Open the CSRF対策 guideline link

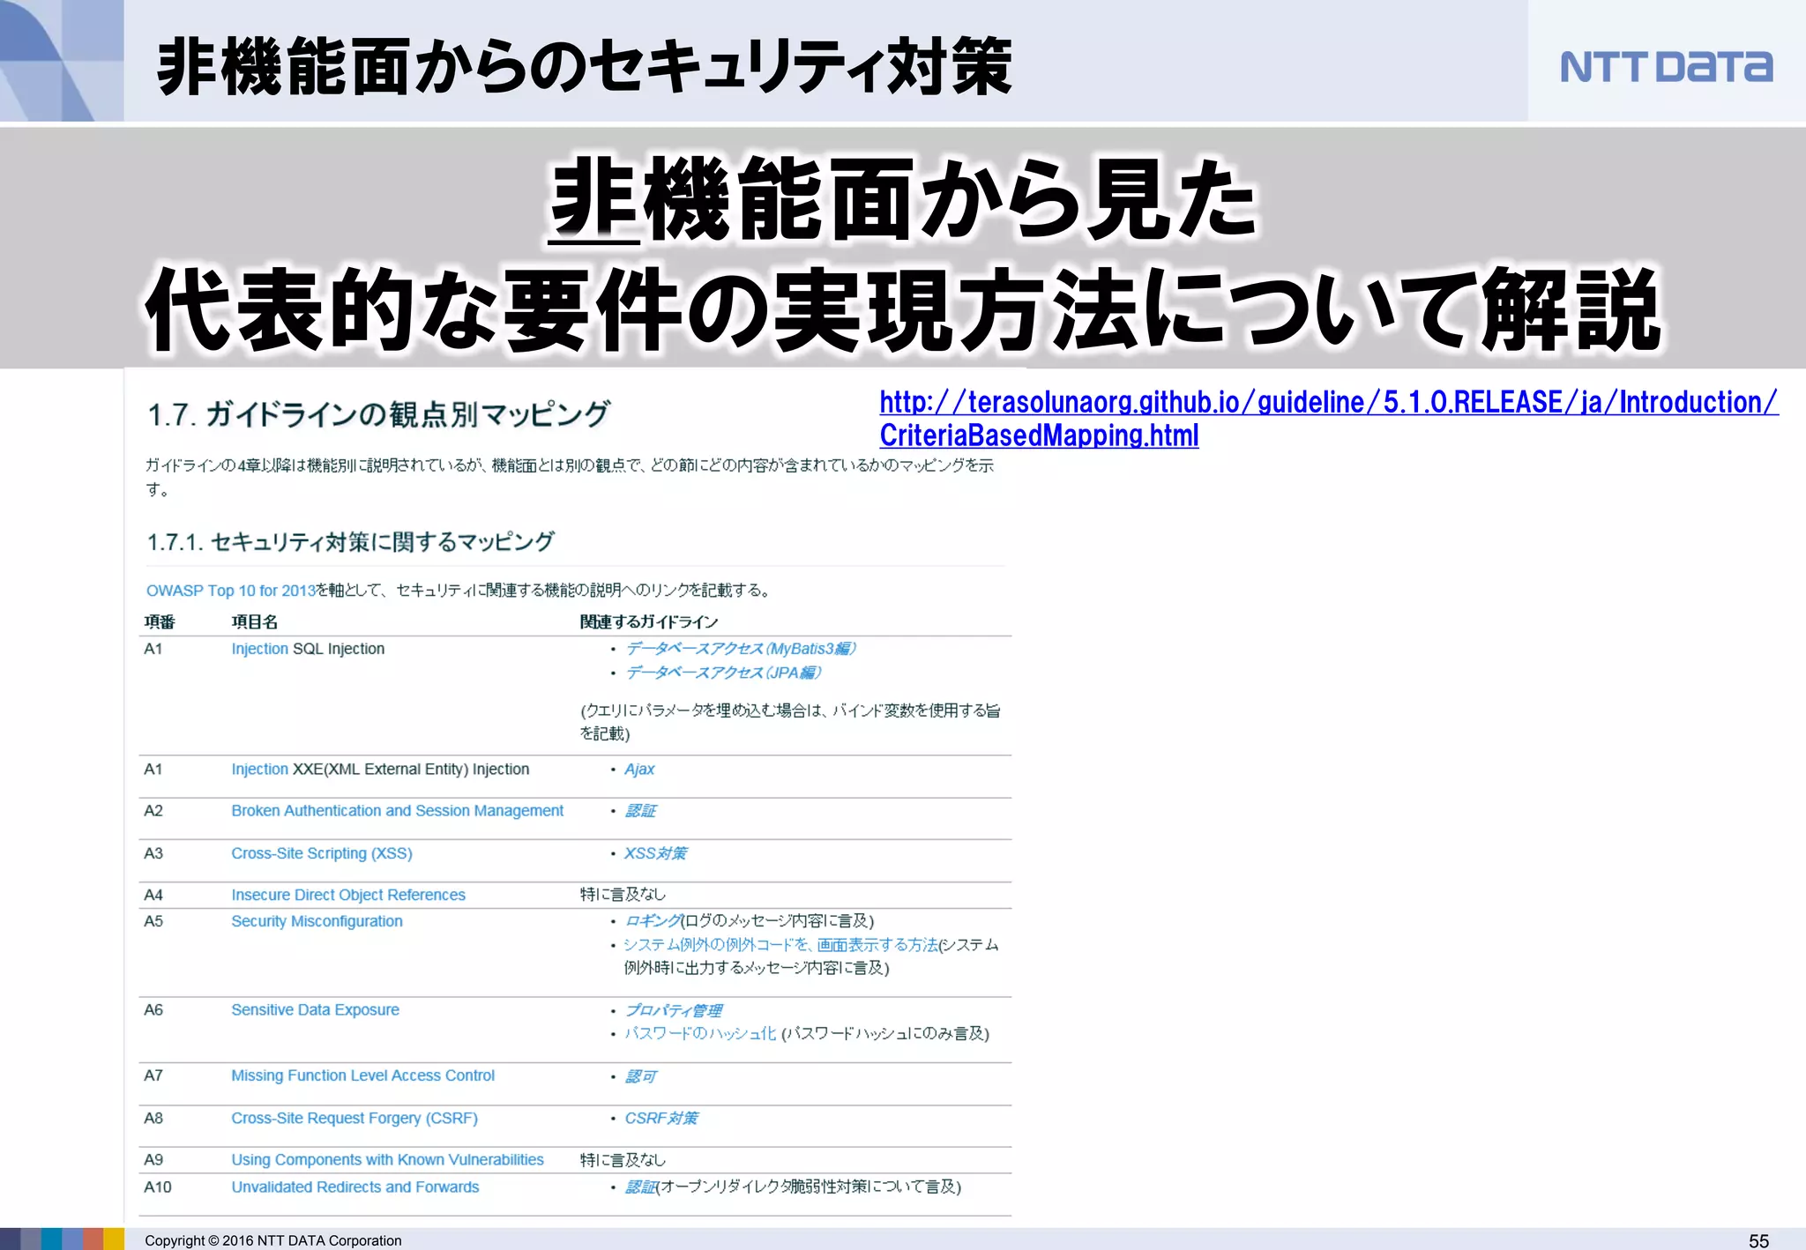(661, 1119)
